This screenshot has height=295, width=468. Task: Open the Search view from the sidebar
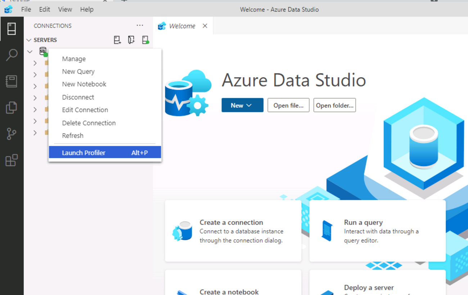click(x=12, y=55)
